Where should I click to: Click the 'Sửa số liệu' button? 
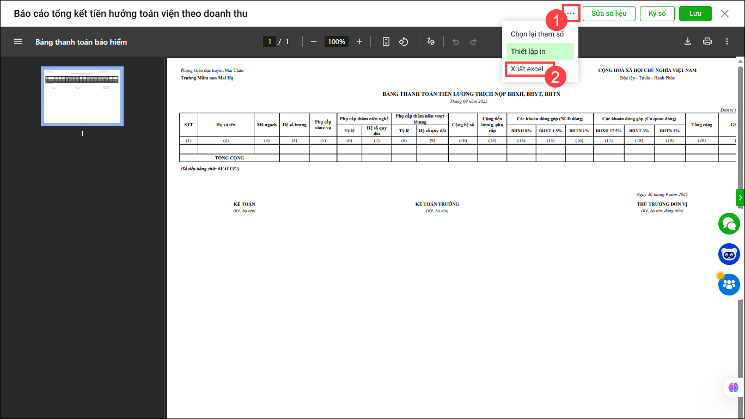(x=609, y=14)
